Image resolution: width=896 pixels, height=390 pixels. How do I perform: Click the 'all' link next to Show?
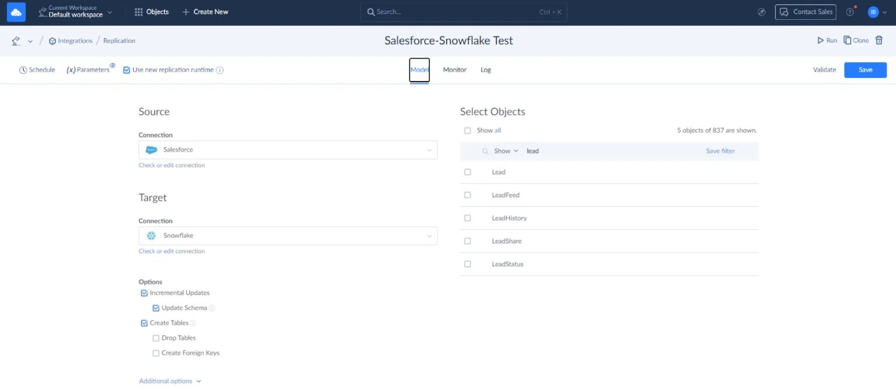[498, 131]
